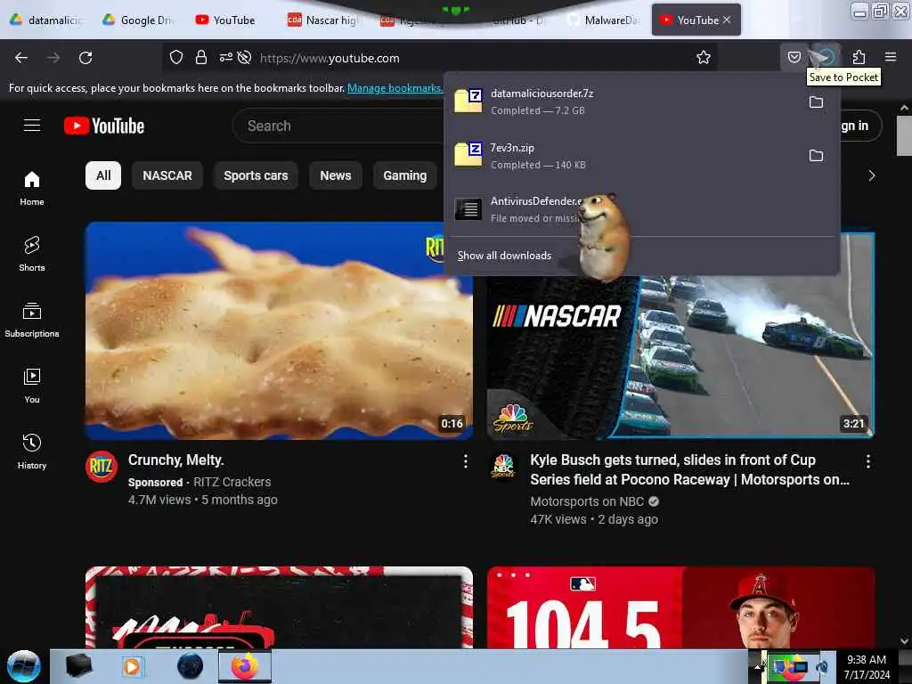Open the 104.5 MLB video thumbnail
This screenshot has width=912, height=684.
click(x=680, y=607)
